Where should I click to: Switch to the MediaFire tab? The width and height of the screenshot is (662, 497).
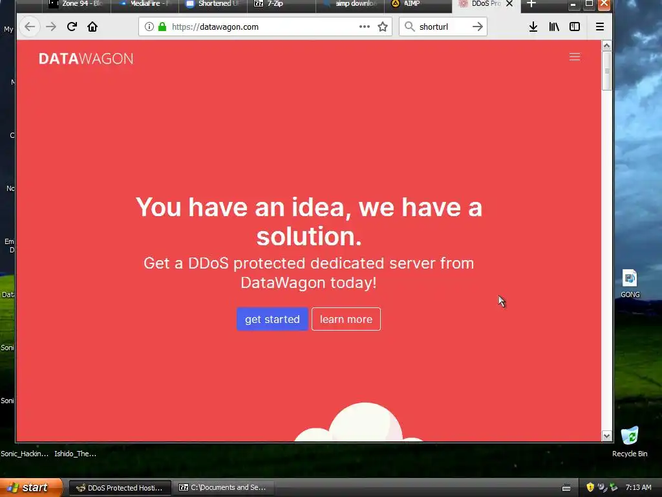pos(145,5)
